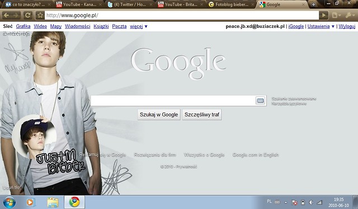Close the 'YouTube - Brita...' tab

(x=202, y=4)
